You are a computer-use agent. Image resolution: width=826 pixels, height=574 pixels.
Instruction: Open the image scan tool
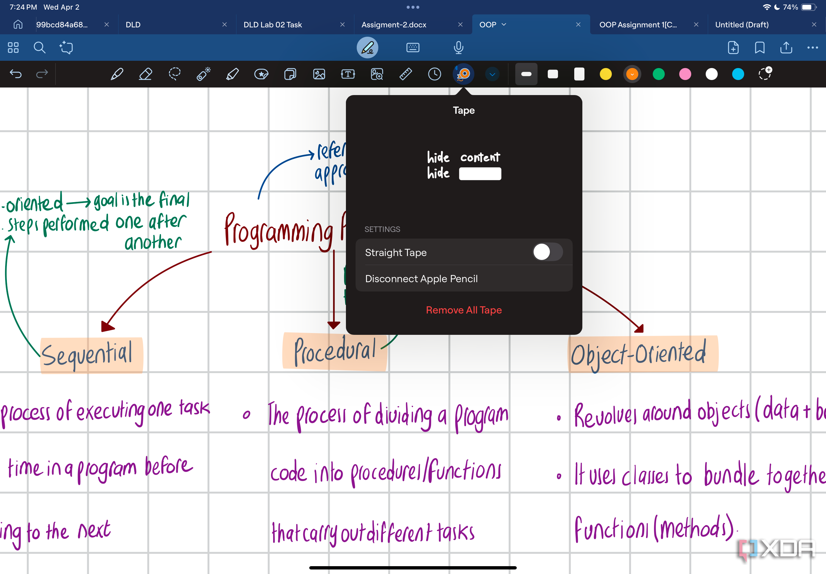click(x=377, y=74)
